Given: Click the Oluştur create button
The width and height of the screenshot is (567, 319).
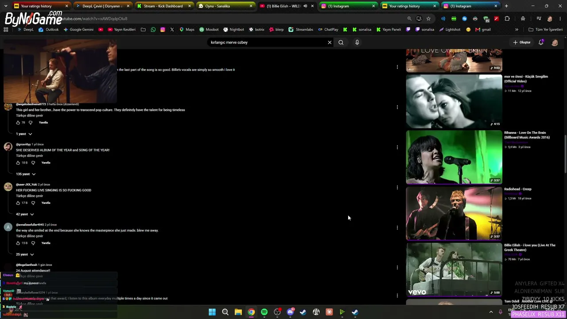Looking at the screenshot, I should [522, 43].
